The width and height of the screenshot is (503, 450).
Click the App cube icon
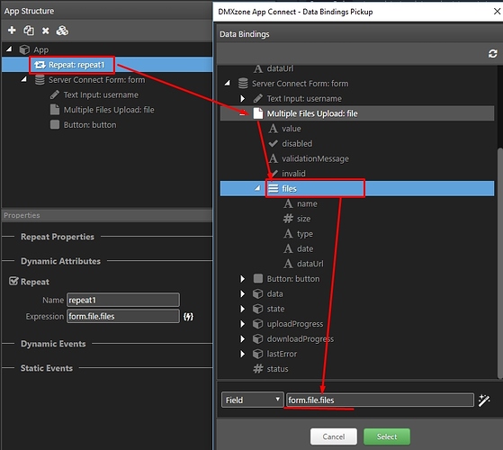pos(24,49)
